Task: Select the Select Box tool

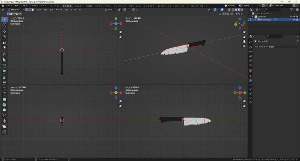Action: pyautogui.click(x=4, y=20)
